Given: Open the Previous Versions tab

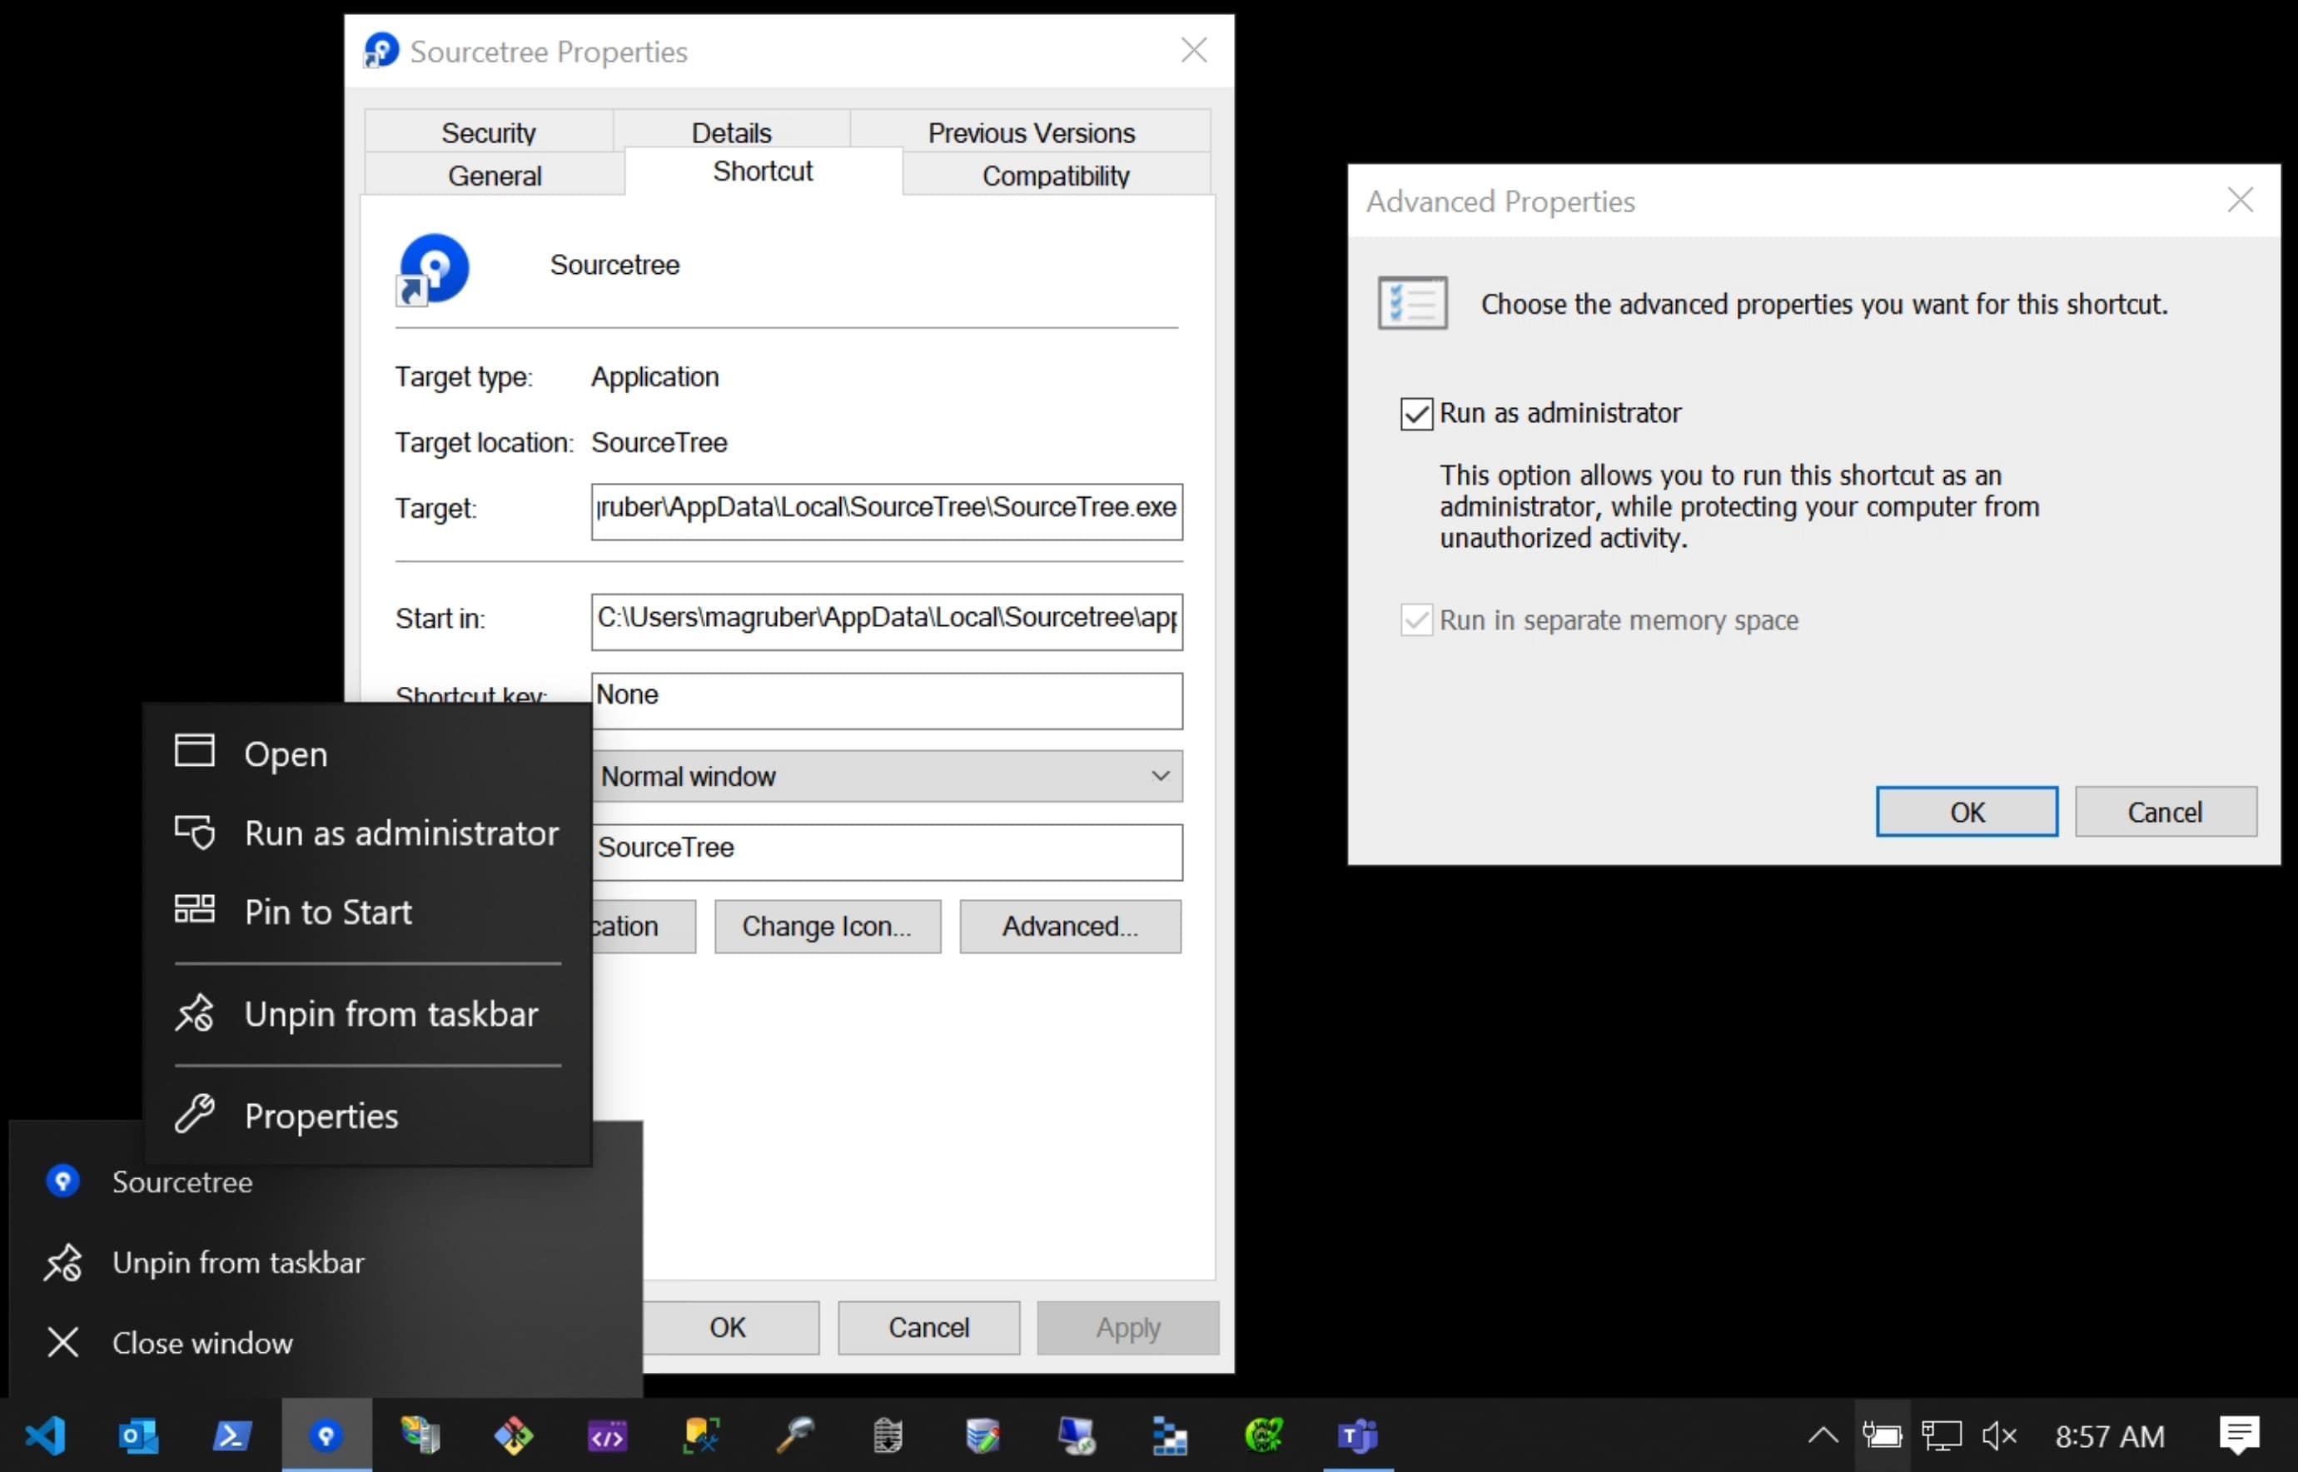Looking at the screenshot, I should [1031, 132].
